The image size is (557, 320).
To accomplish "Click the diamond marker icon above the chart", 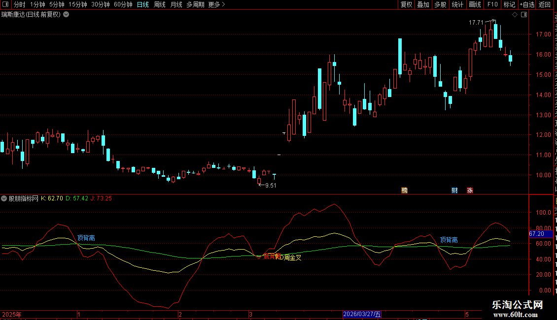I will pos(515,15).
